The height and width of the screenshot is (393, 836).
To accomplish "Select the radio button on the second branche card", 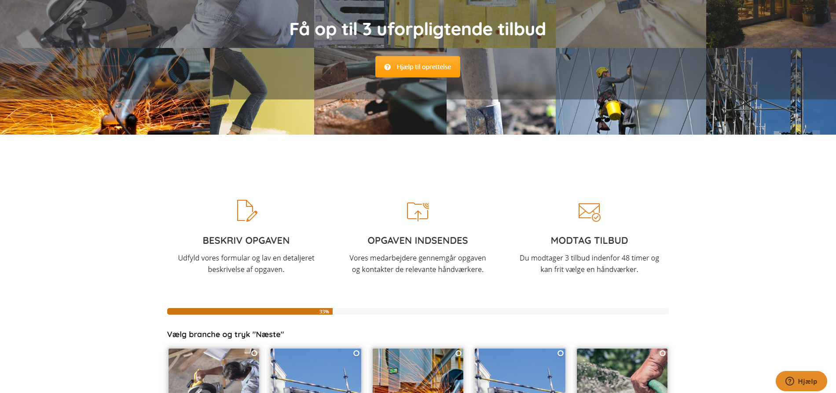I will 356,353.
